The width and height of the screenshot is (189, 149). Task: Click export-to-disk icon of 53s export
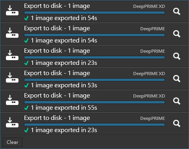click(12, 78)
